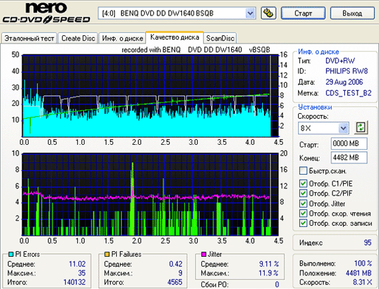Enable the Быстр.скан. checkbox
This screenshot has height=289, width=379.
click(303, 171)
